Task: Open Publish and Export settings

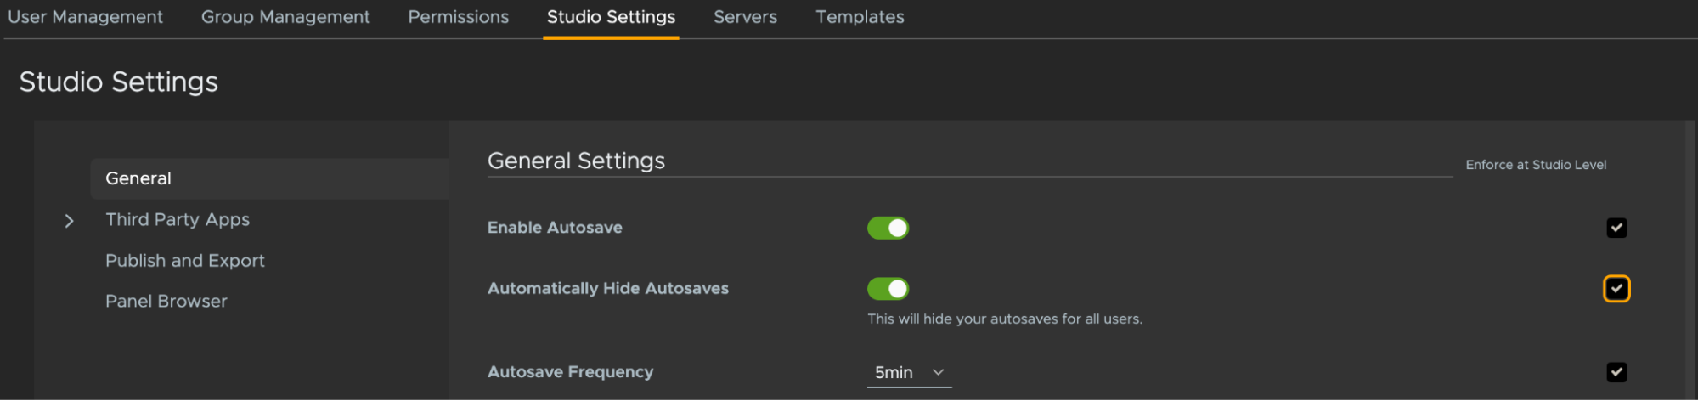Action: click(x=185, y=261)
